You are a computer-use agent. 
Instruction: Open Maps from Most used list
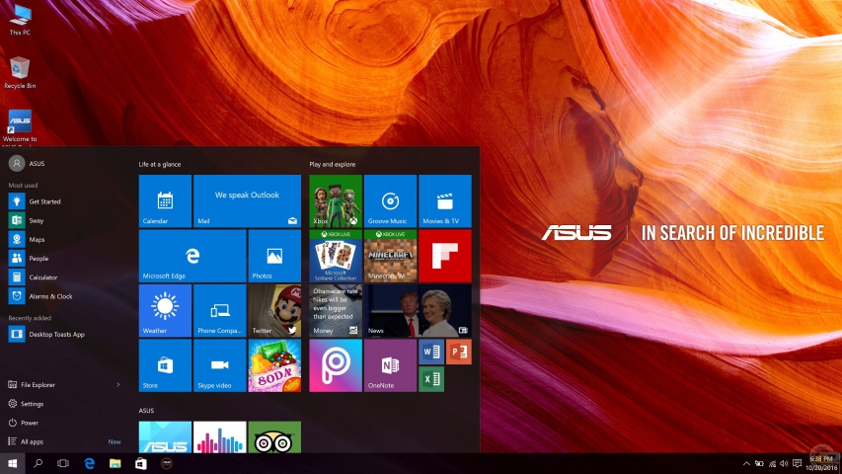click(64, 239)
